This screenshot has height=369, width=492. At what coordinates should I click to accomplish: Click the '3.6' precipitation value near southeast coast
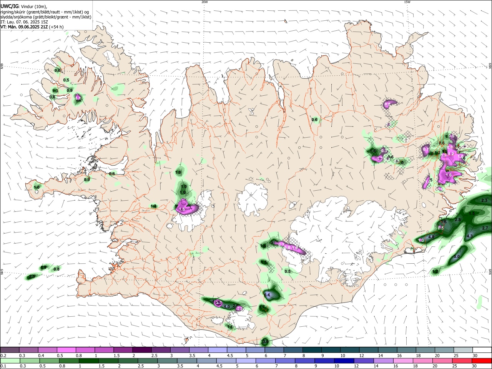pyautogui.click(x=443, y=222)
